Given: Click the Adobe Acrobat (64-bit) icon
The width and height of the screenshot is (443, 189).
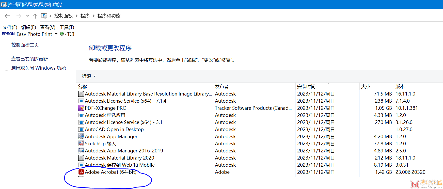Looking at the screenshot, I should 81,172.
